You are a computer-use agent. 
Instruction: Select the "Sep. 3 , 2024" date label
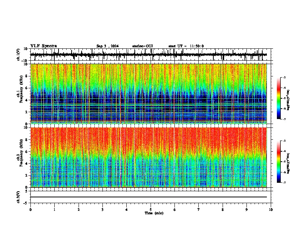coord(107,46)
